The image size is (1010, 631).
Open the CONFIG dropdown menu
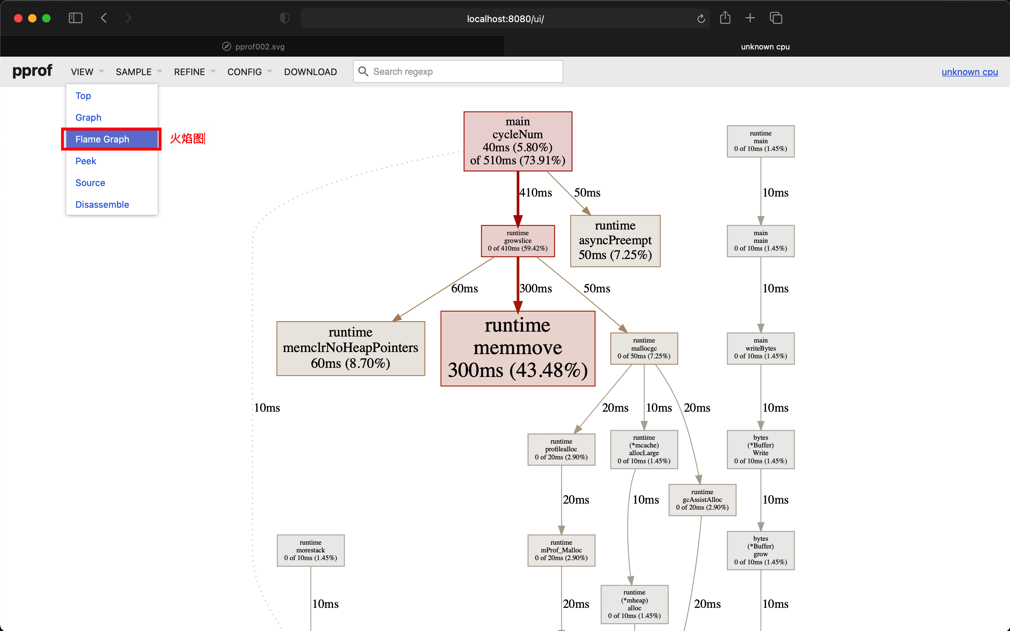click(x=249, y=72)
